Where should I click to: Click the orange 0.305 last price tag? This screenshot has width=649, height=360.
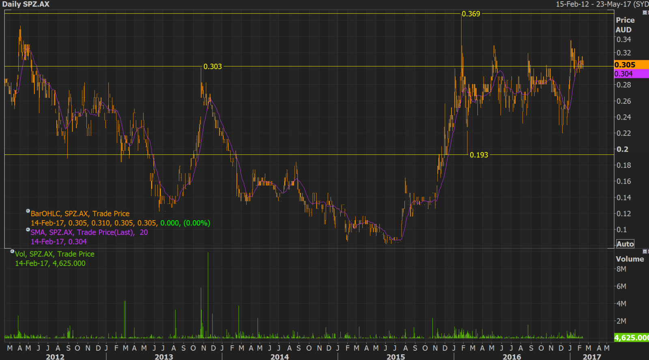coord(632,65)
